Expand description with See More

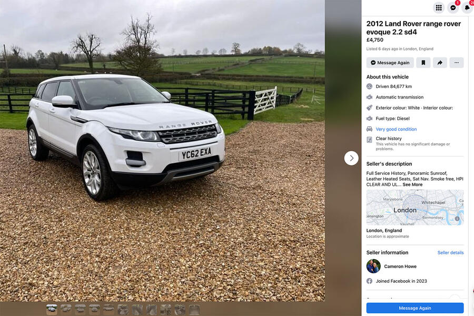pyautogui.click(x=412, y=184)
